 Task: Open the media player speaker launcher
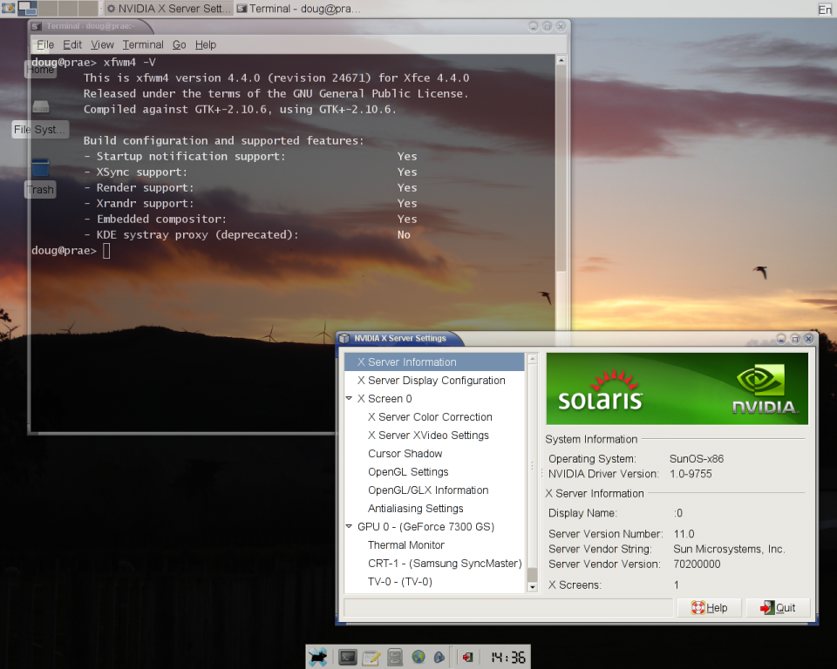439,658
